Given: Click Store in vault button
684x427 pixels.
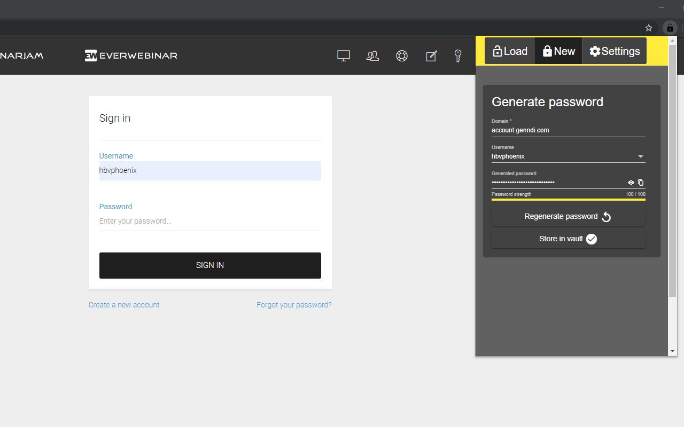Looking at the screenshot, I should coord(569,239).
